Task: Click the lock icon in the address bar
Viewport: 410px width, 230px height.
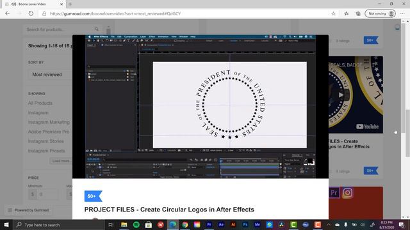Action: [44, 13]
